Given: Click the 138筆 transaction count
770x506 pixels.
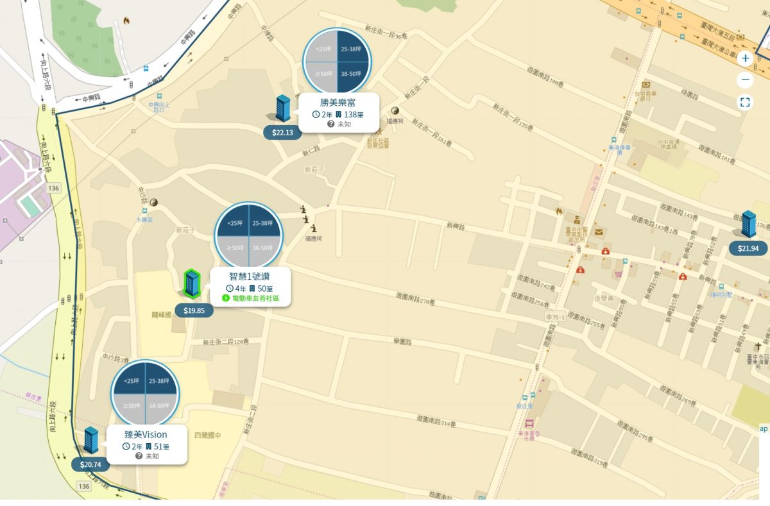Looking at the screenshot, I should 354,114.
